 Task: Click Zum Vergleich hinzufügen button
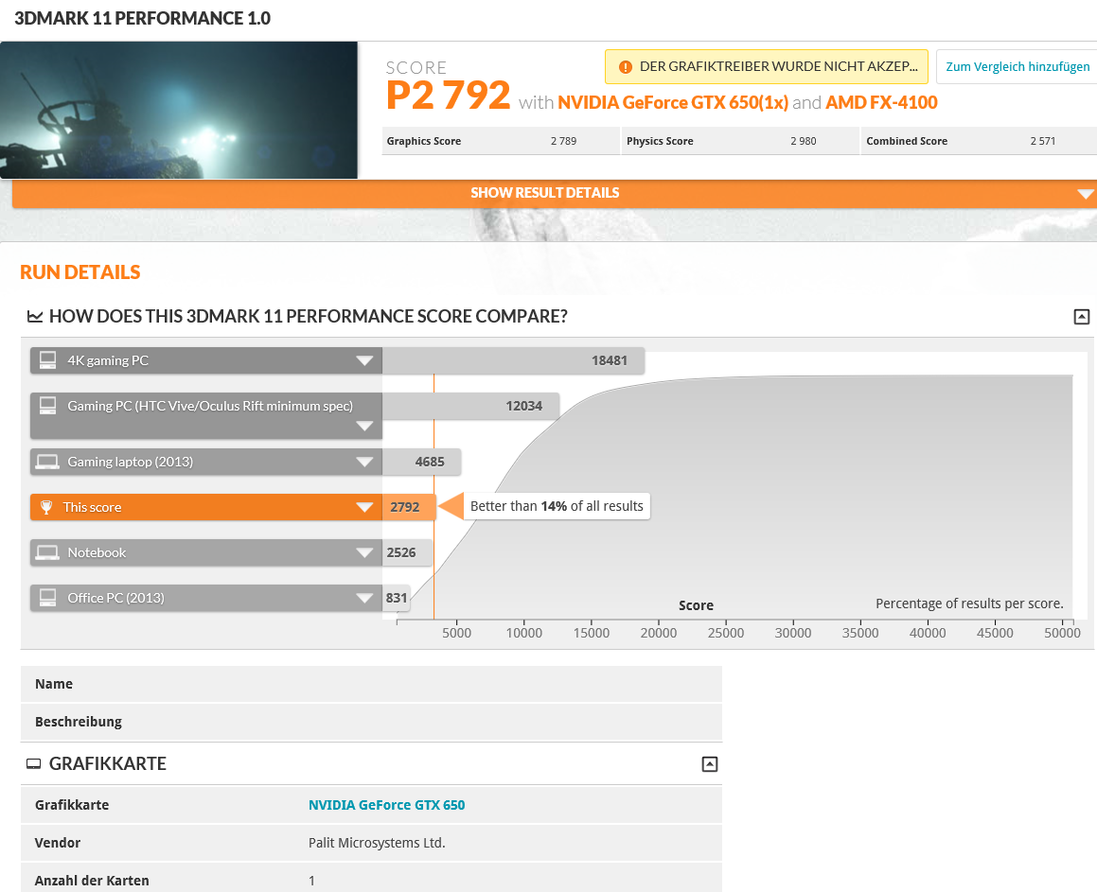[x=1017, y=67]
